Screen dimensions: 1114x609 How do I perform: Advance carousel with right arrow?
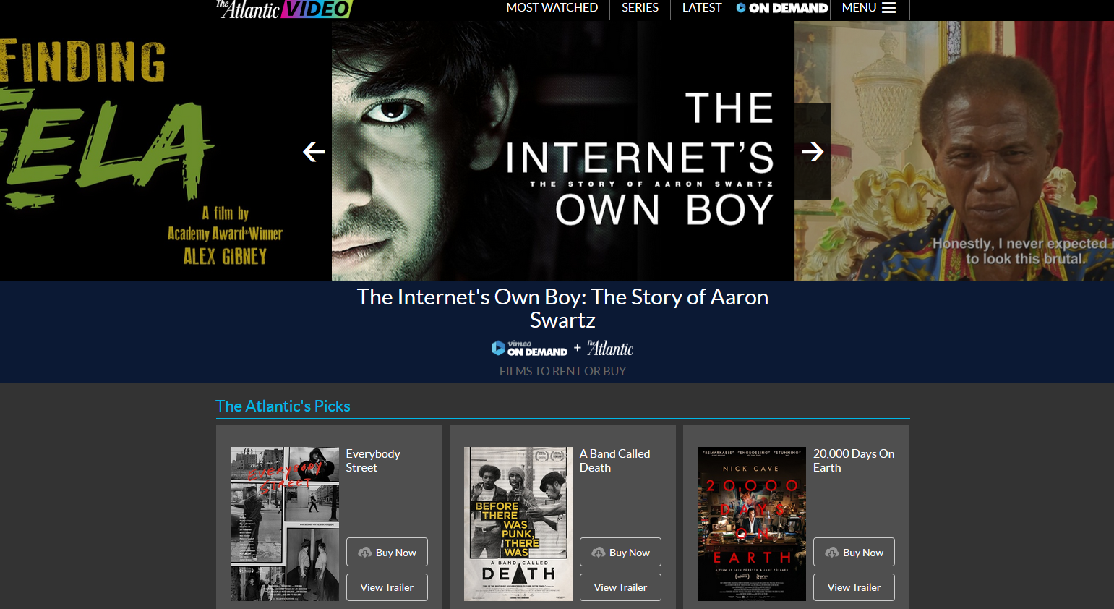pyautogui.click(x=813, y=152)
